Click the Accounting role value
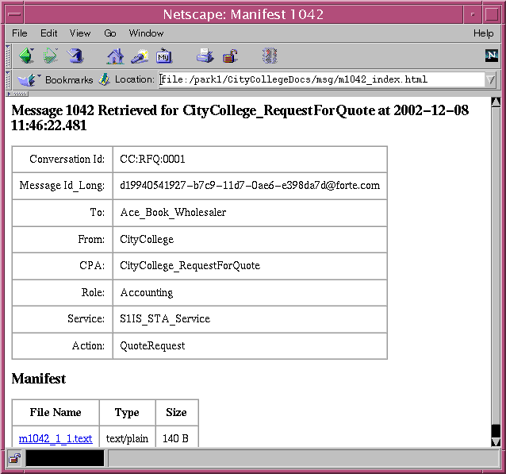The height and width of the screenshot is (474, 506). (147, 292)
